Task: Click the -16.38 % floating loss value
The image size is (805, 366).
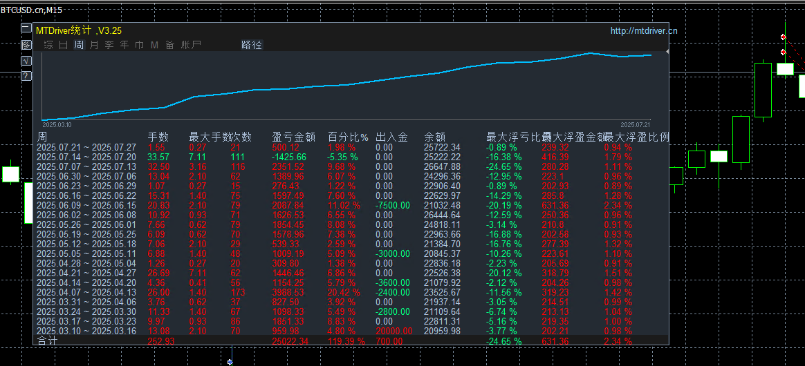Action: click(503, 157)
